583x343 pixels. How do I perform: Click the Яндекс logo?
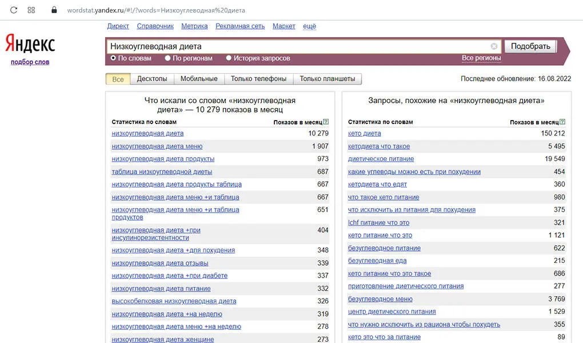click(30, 45)
